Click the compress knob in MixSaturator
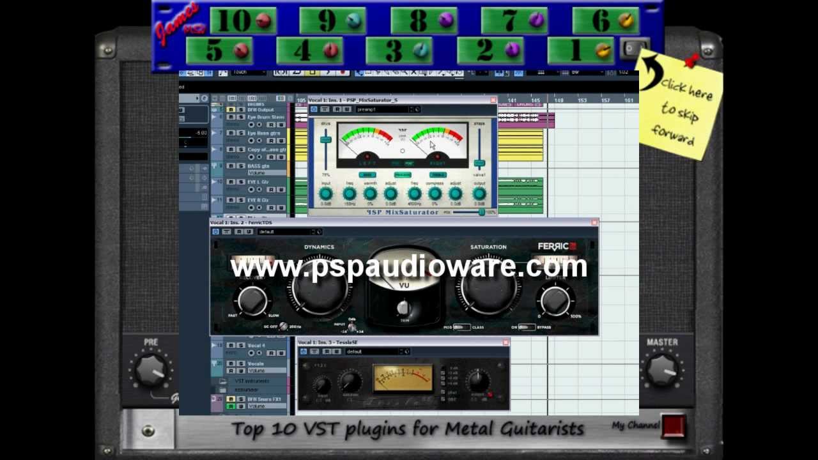This screenshot has height=460, width=818. pyautogui.click(x=435, y=194)
